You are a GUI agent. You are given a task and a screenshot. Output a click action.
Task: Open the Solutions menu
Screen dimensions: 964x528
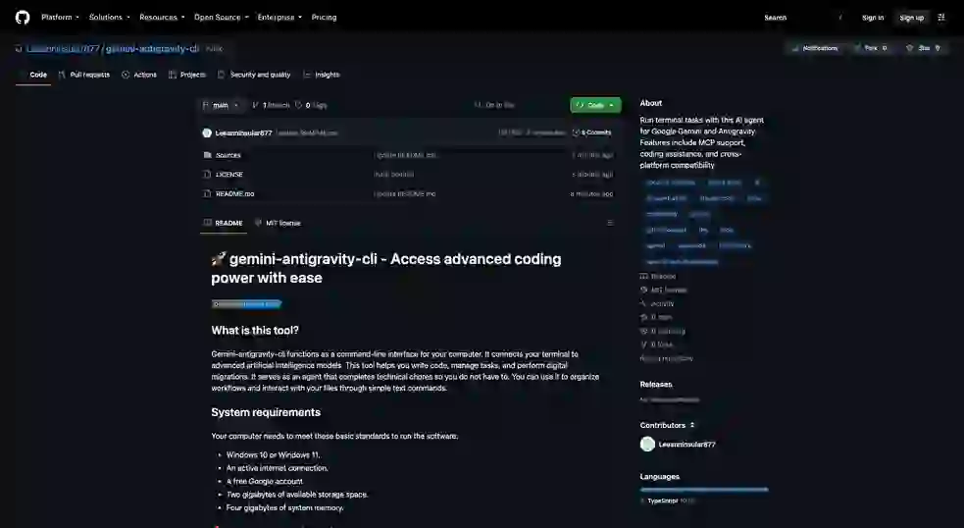click(110, 18)
